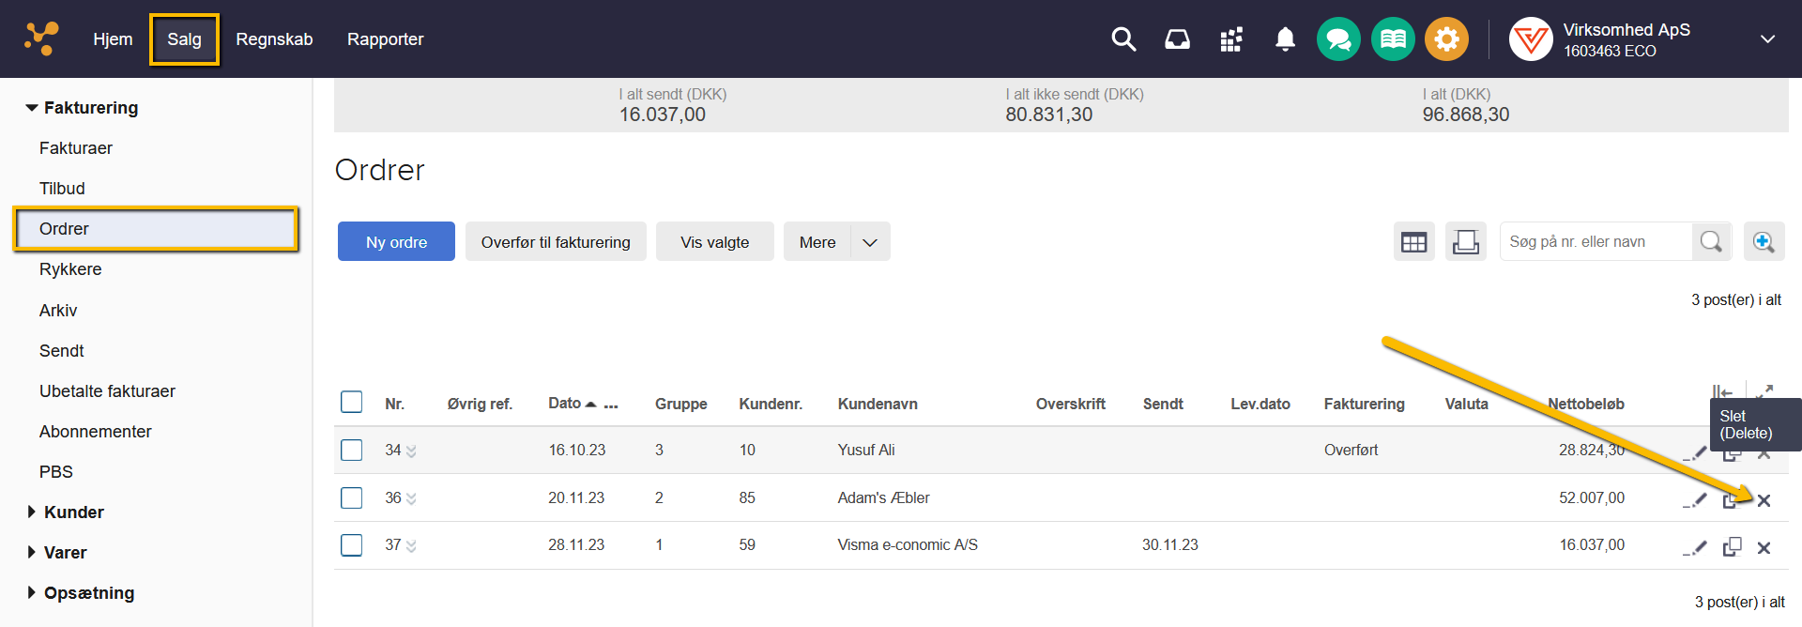Image resolution: width=1802 pixels, height=627 pixels.
Task: Expand the Virksomhed ApS account menu
Action: (1767, 39)
